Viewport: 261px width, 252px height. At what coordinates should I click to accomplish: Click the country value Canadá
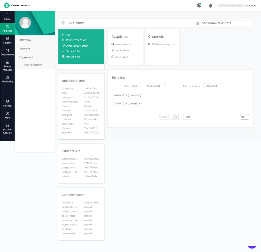tap(88, 106)
